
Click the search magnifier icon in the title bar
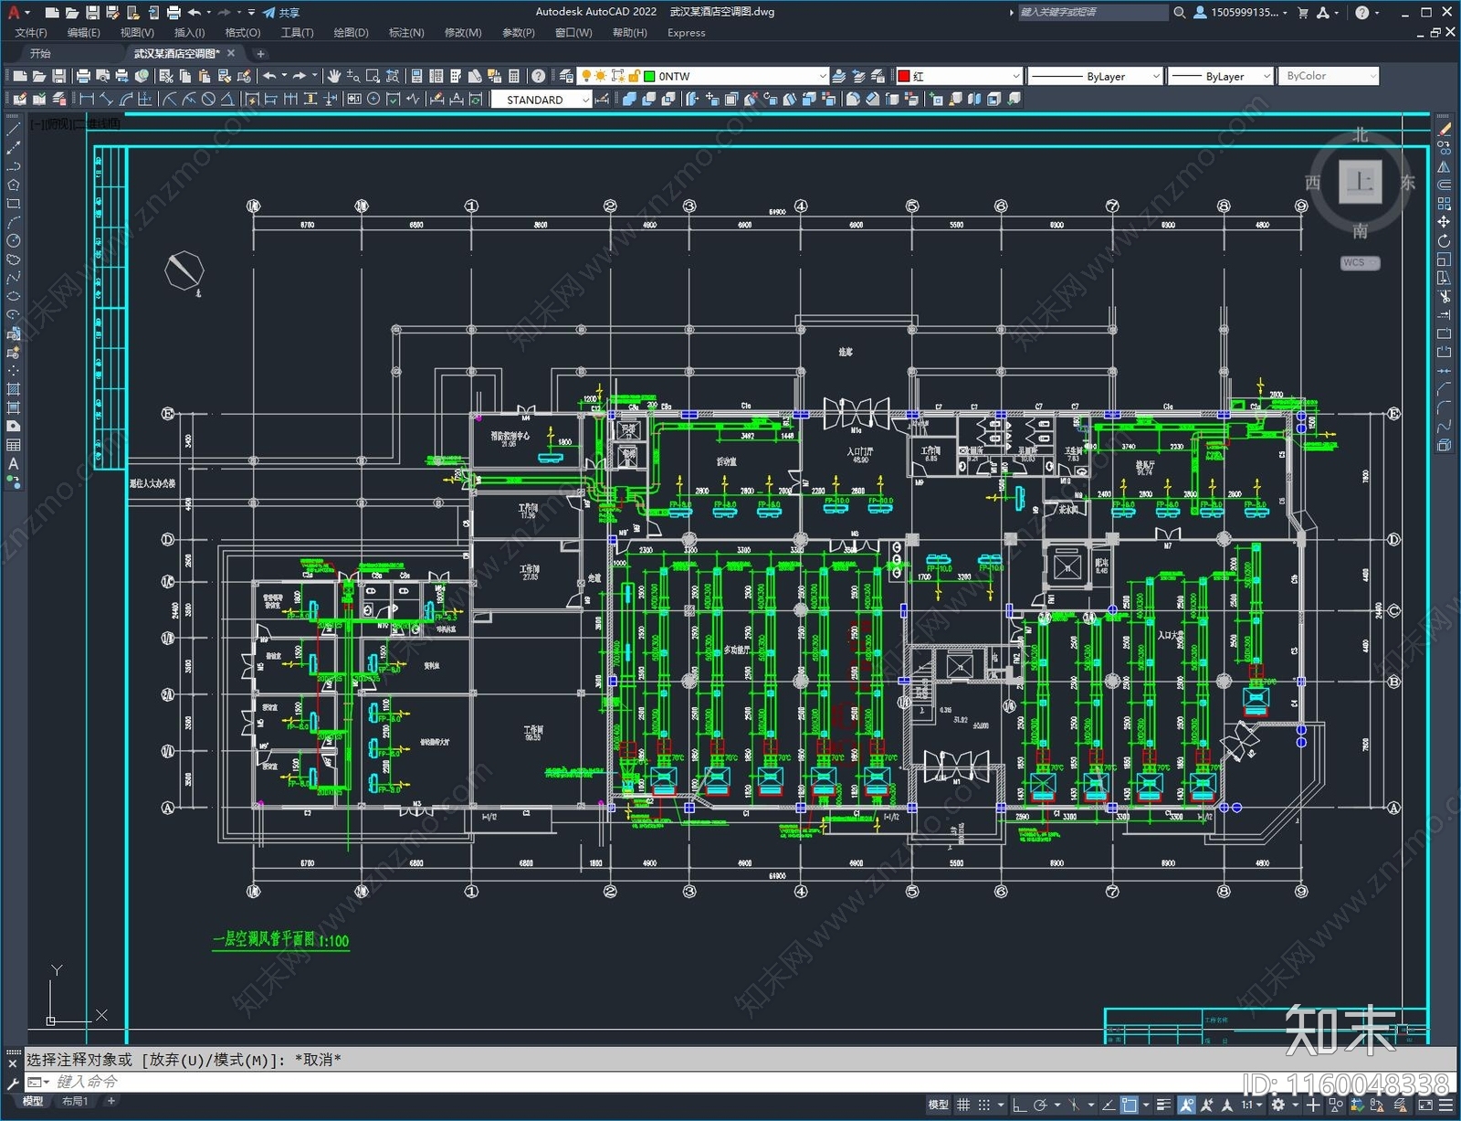pyautogui.click(x=1180, y=12)
